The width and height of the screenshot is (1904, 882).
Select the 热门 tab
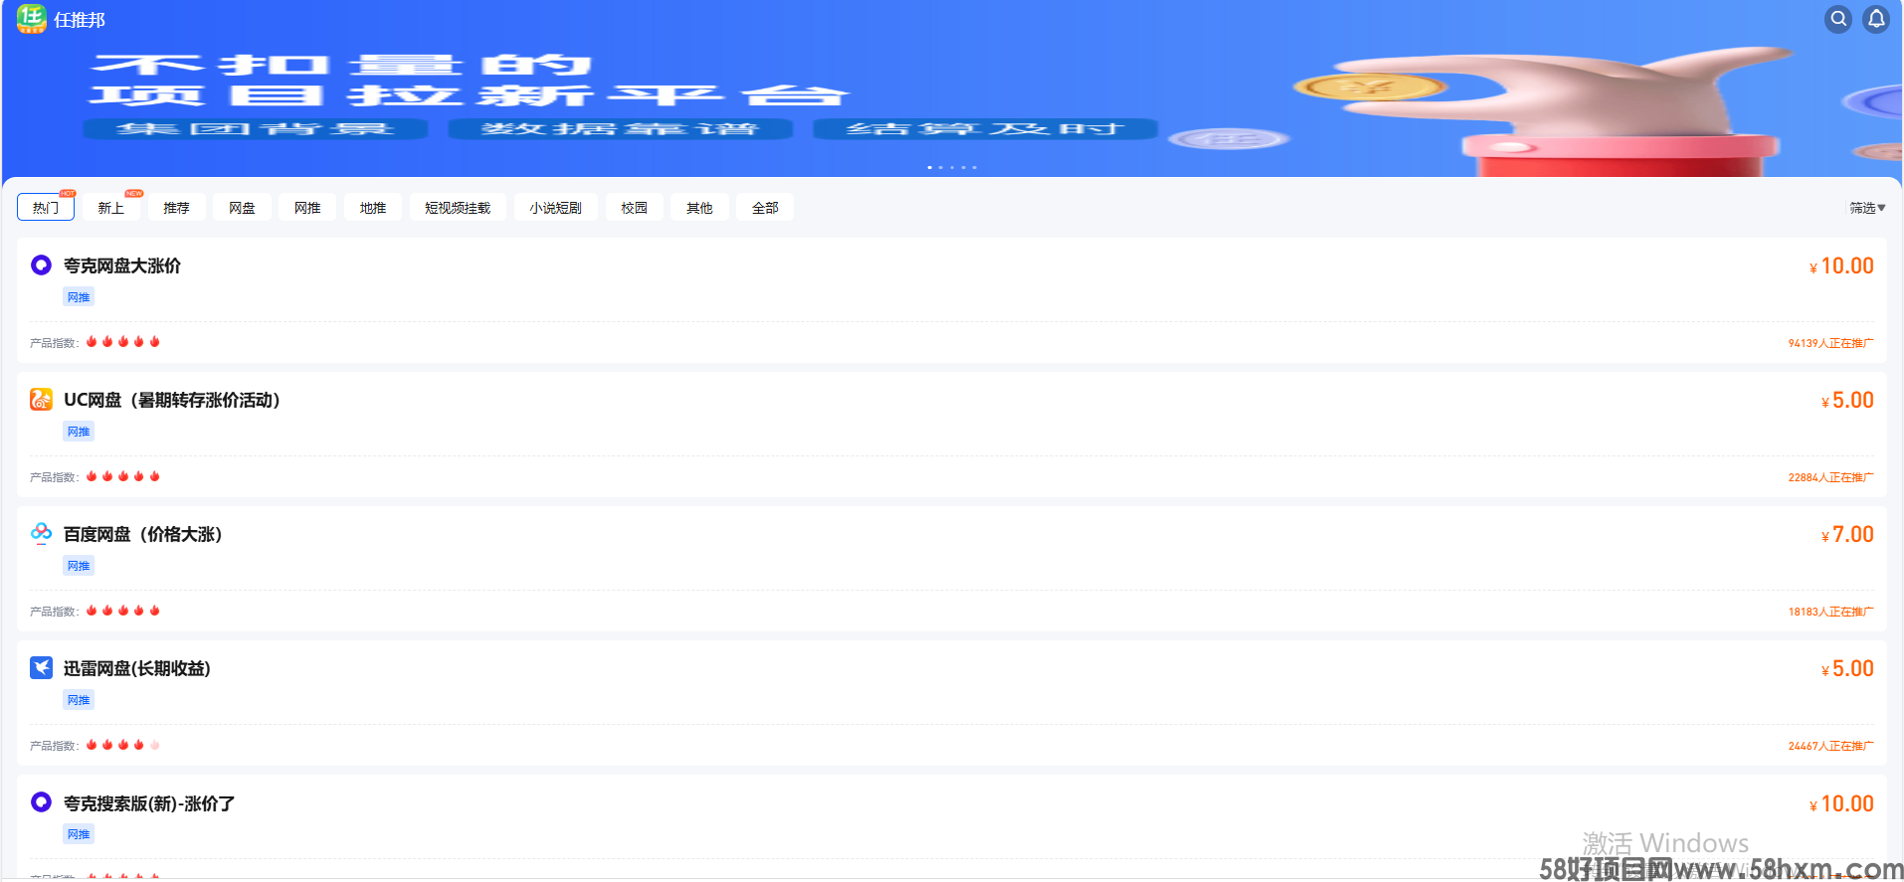[46, 208]
